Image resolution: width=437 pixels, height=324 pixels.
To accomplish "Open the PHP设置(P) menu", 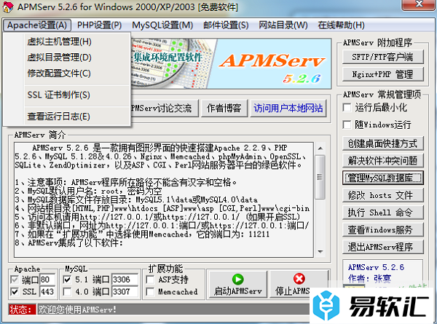I will 99,25.
